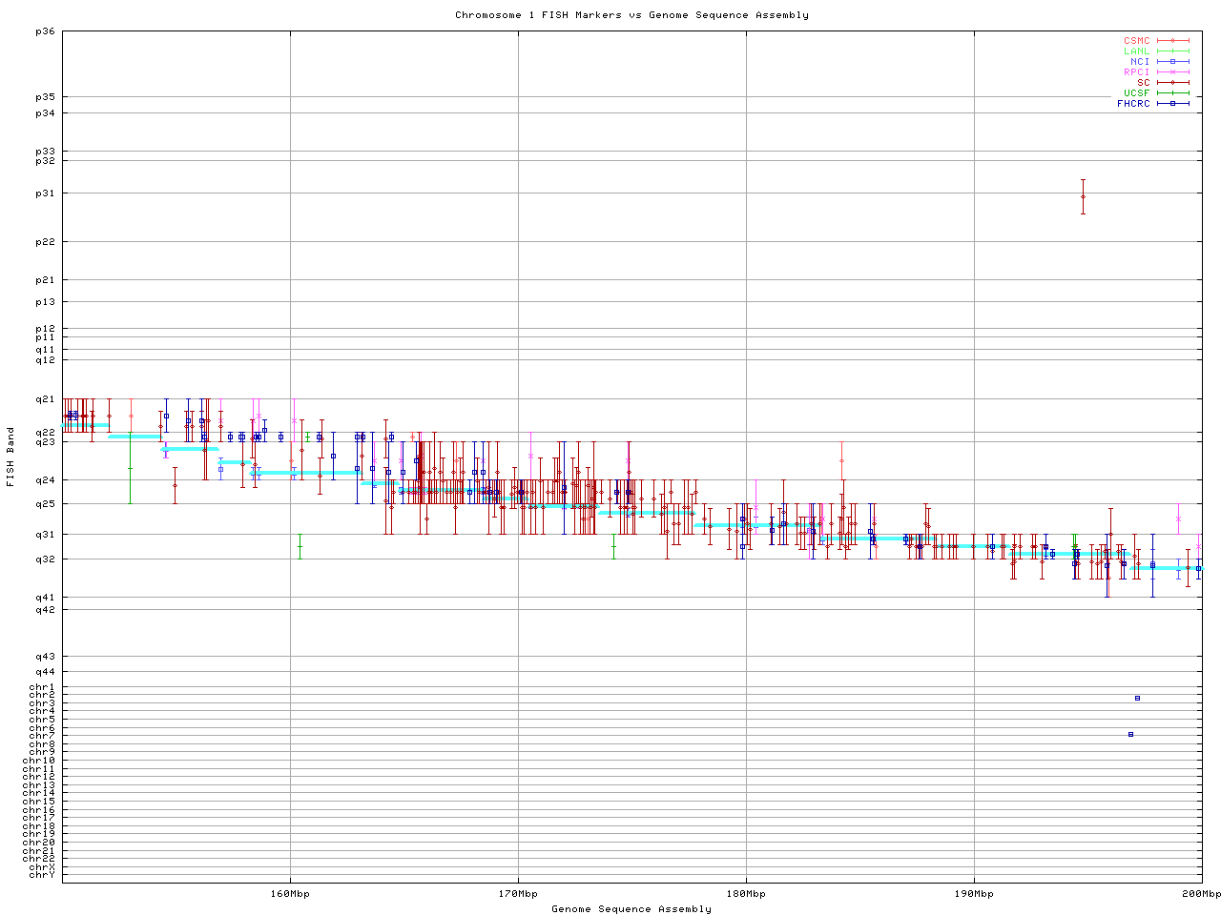The image size is (1221, 915).
Task: Click the chart title text
Action: pos(631,15)
